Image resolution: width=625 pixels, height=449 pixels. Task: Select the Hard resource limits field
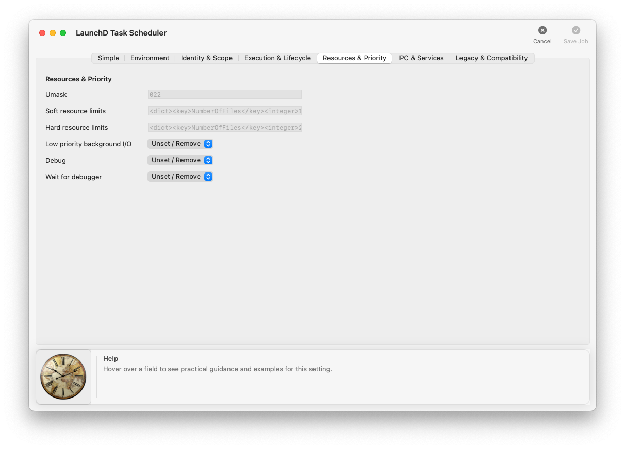pyautogui.click(x=225, y=127)
